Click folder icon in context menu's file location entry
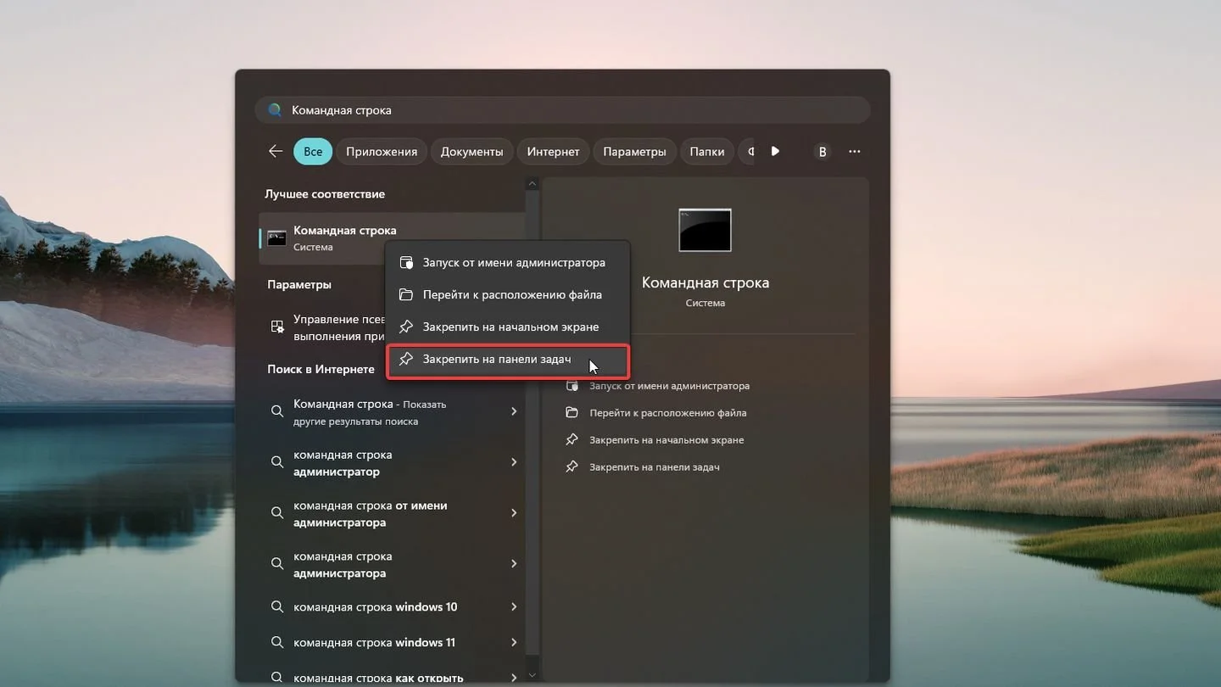Viewport: 1221px width, 687px height. [x=406, y=295]
